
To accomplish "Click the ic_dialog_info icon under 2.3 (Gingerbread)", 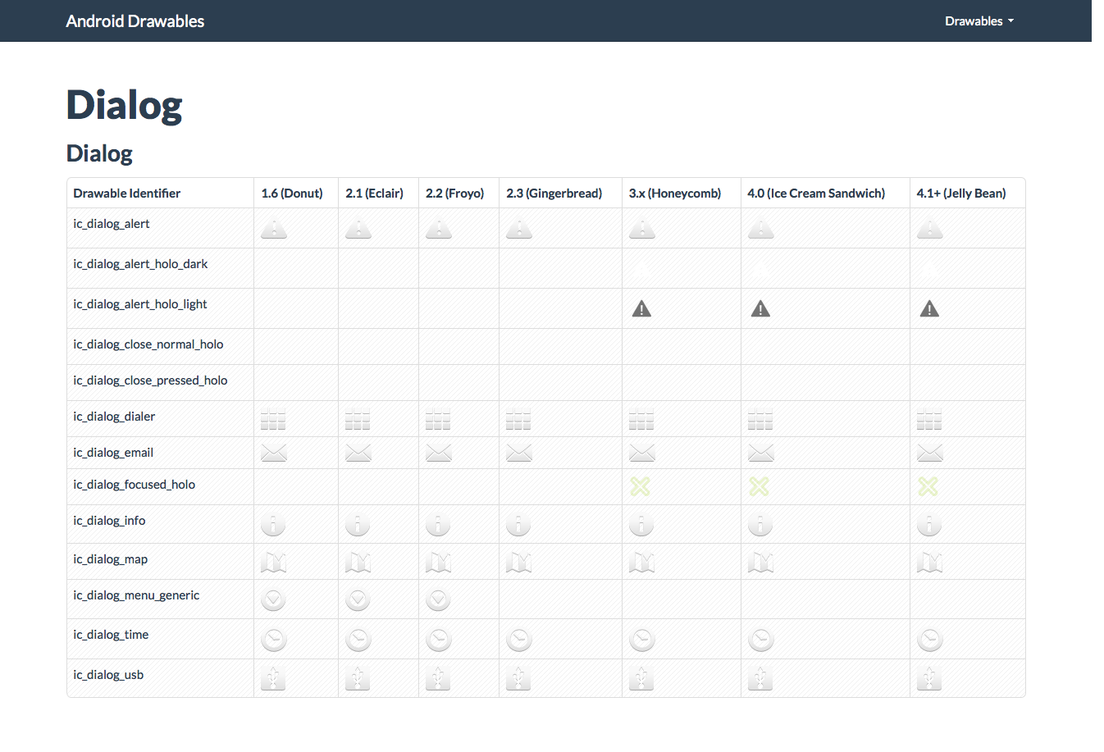I will (518, 524).
